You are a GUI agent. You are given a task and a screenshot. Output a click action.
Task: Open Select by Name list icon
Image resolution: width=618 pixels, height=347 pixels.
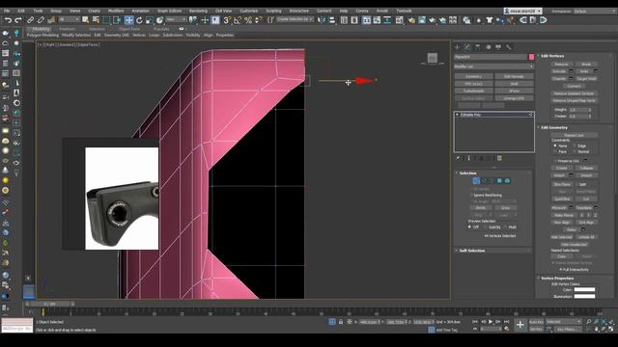(96, 19)
